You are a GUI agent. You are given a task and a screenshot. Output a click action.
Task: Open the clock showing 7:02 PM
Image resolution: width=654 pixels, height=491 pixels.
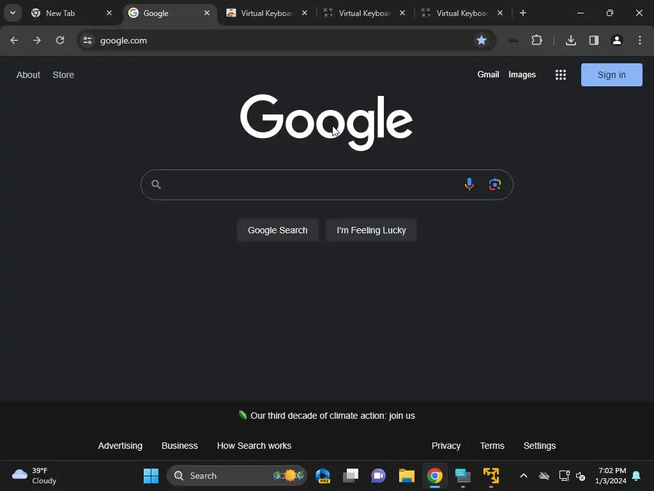click(611, 476)
